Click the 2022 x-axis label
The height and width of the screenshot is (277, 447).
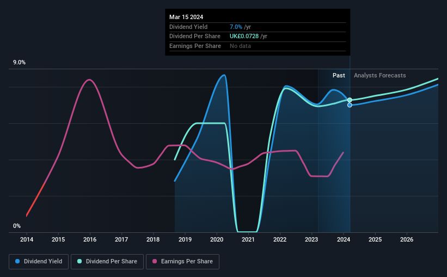pyautogui.click(x=280, y=239)
